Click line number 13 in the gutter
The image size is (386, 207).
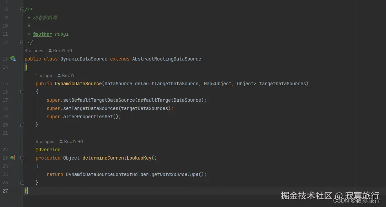tap(5, 59)
